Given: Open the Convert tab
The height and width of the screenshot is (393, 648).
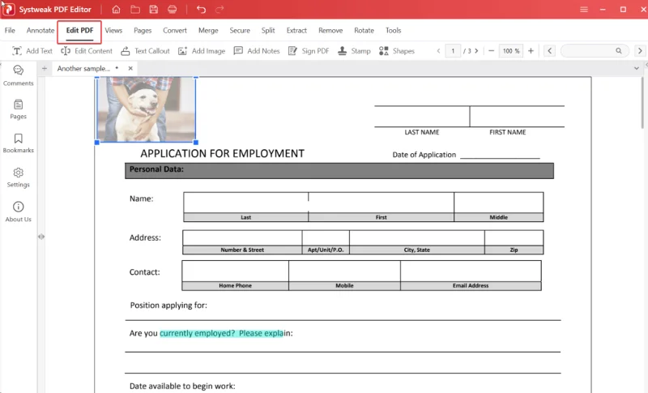Looking at the screenshot, I should pos(175,30).
